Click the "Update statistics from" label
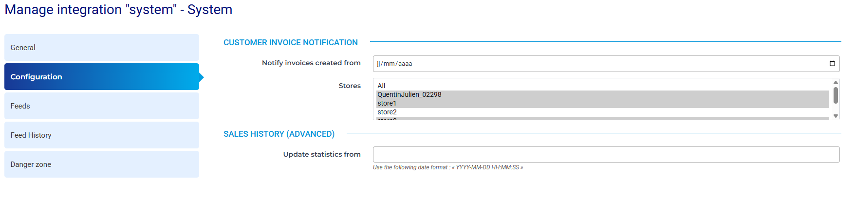Screen dimensions: 855x218 click(322, 154)
